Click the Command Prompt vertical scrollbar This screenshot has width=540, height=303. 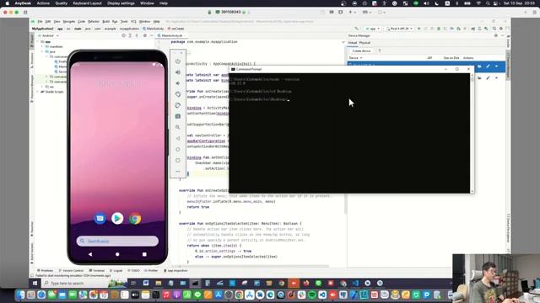[472, 133]
